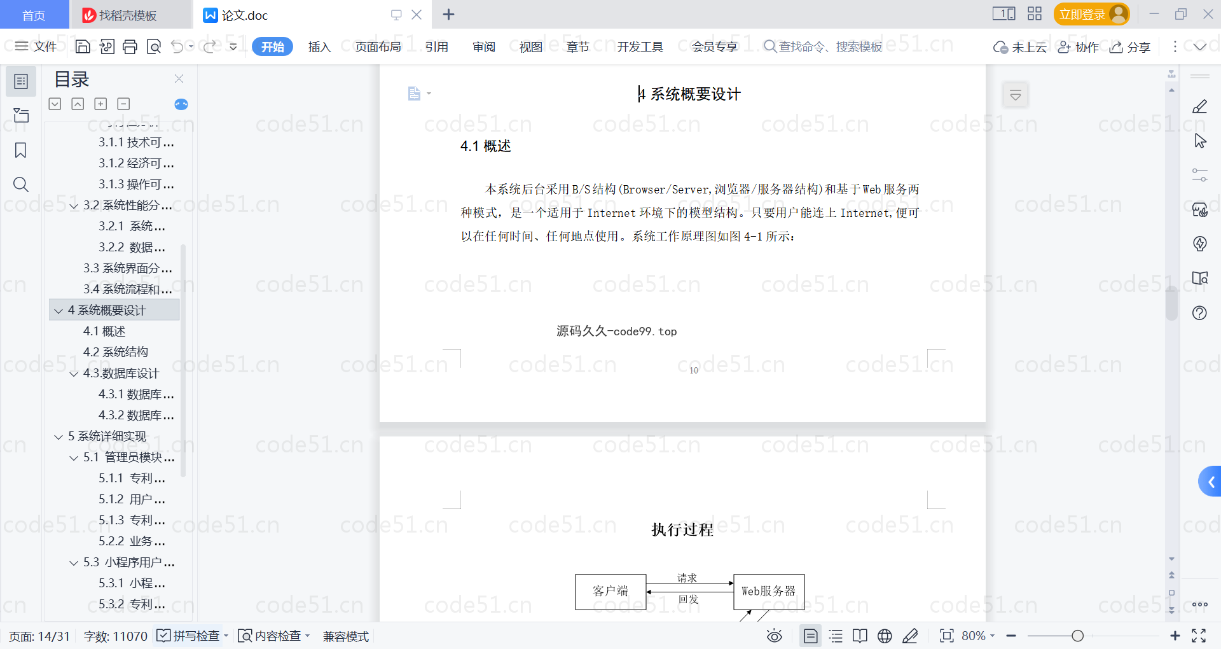Click the zoom out minus button

1011,636
